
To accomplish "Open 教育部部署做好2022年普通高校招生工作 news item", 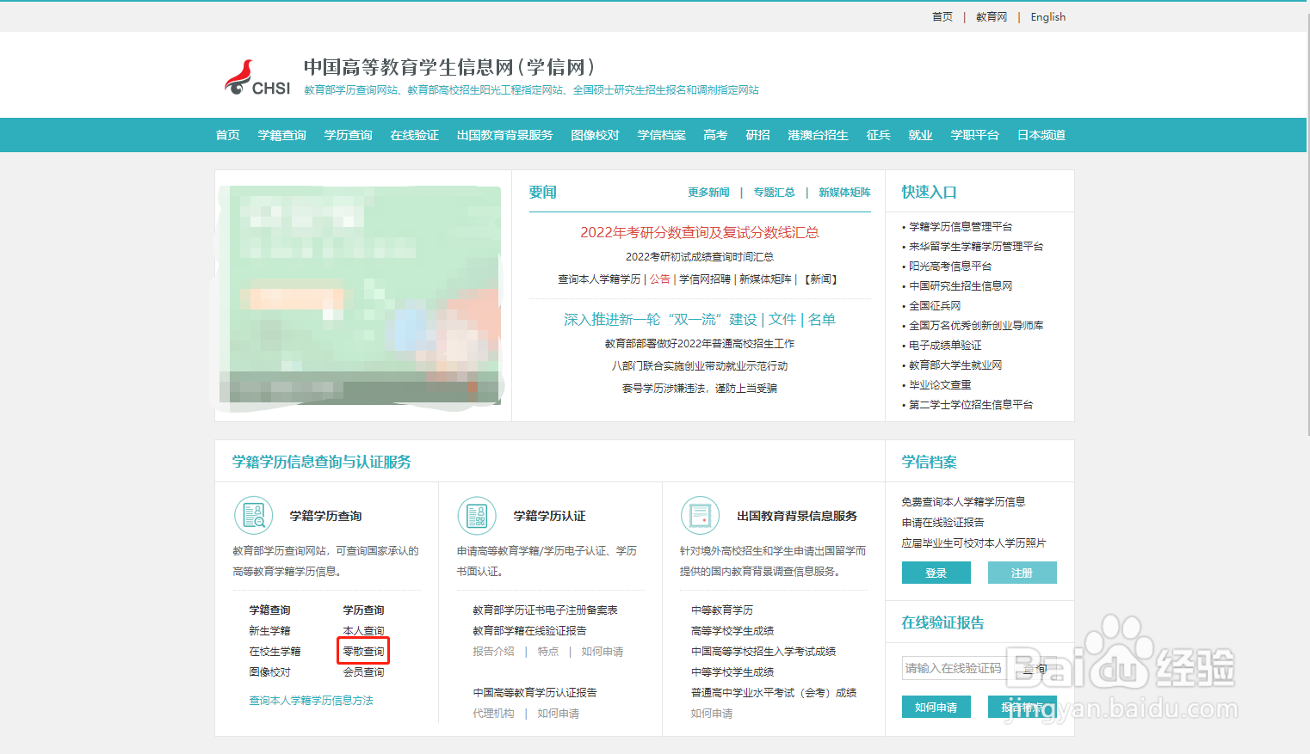I will pos(700,344).
